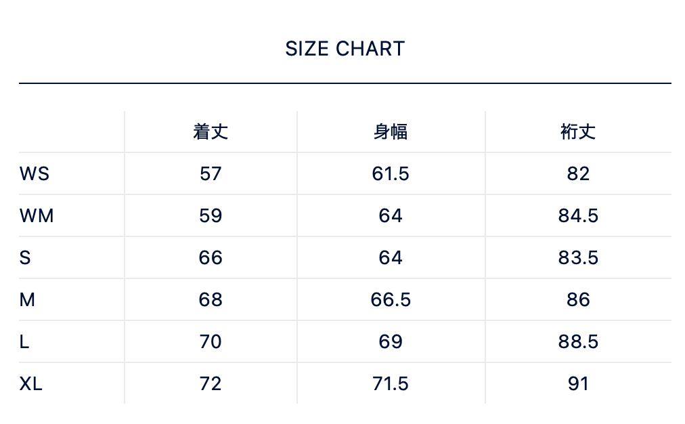
Task: Click the S row 身幅 value 64
Action: tap(391, 258)
